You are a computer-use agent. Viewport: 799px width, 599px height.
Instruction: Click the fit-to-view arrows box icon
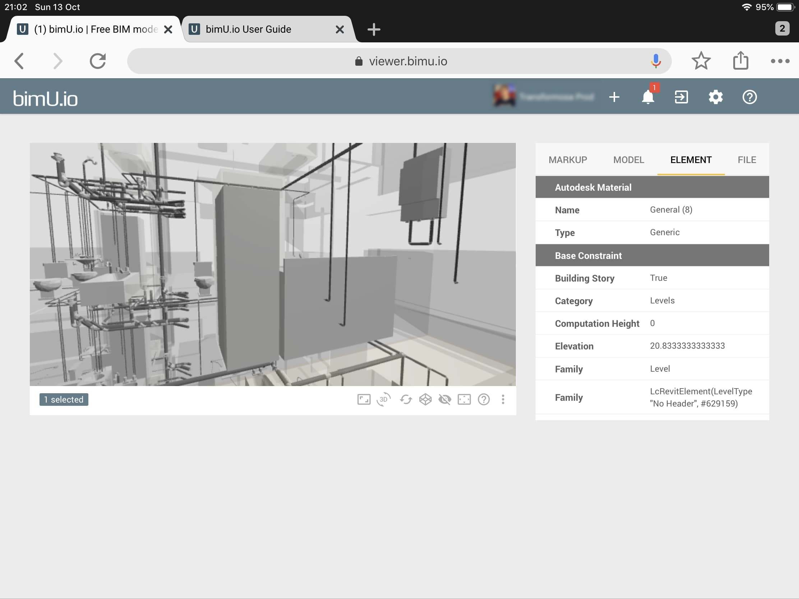click(464, 399)
